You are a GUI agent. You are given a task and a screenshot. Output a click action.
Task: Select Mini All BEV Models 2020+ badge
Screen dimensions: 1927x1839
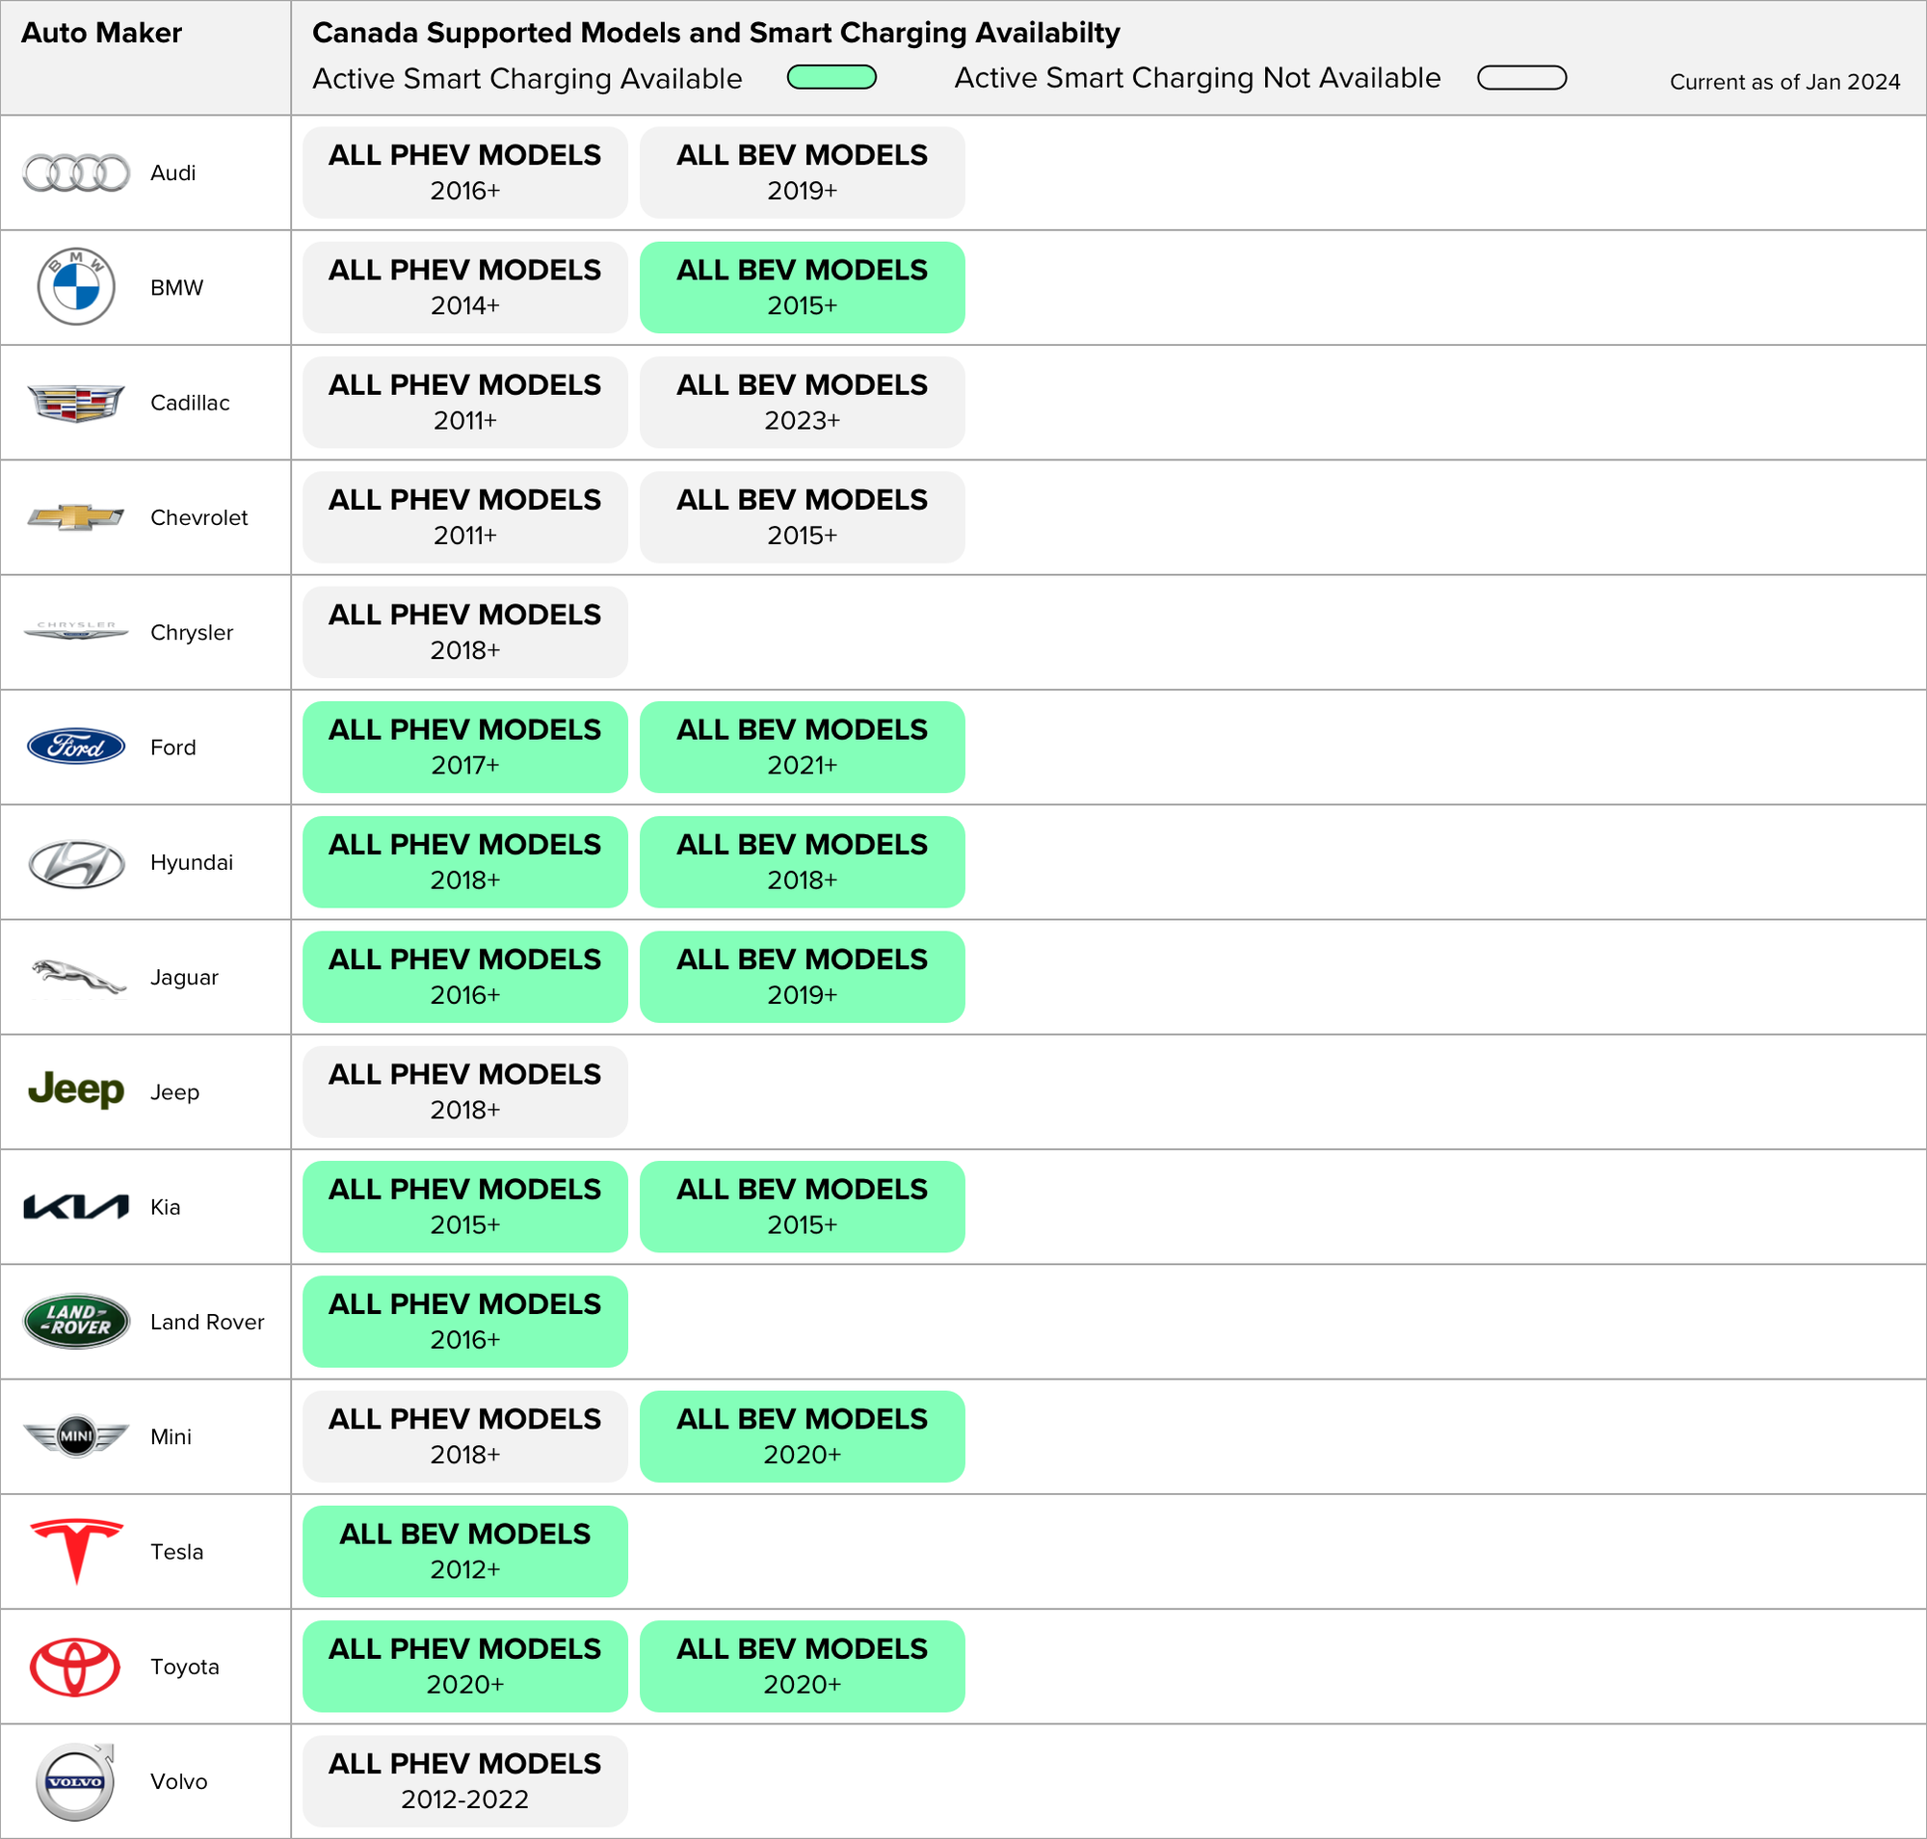[802, 1436]
